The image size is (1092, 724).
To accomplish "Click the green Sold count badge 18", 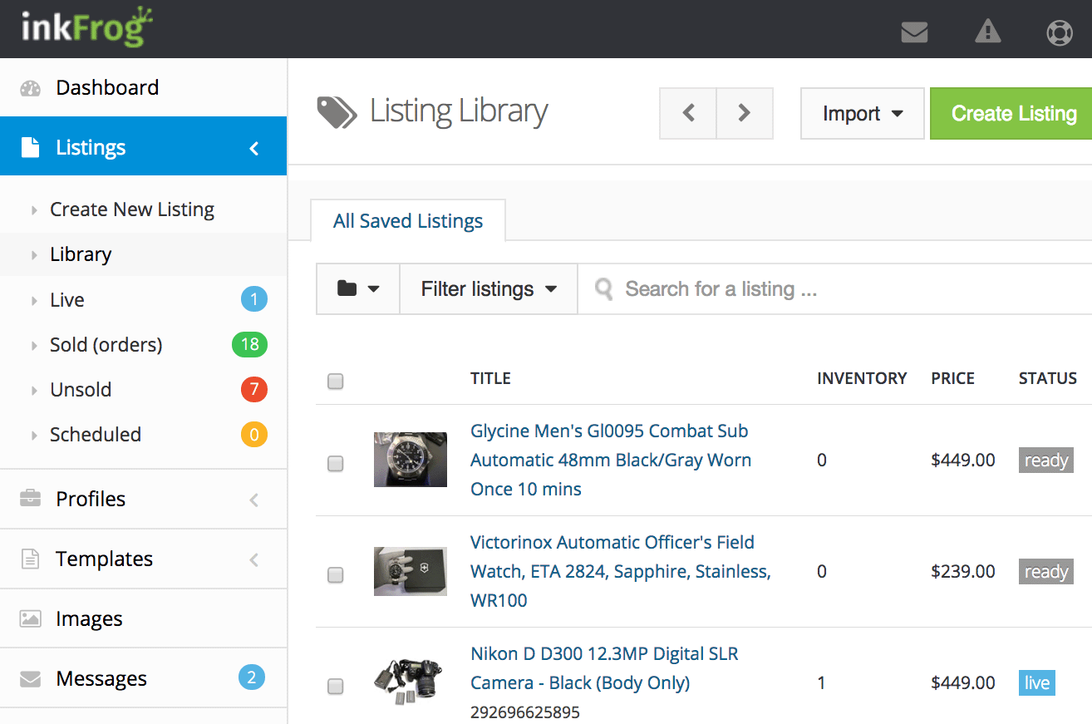I will [249, 344].
